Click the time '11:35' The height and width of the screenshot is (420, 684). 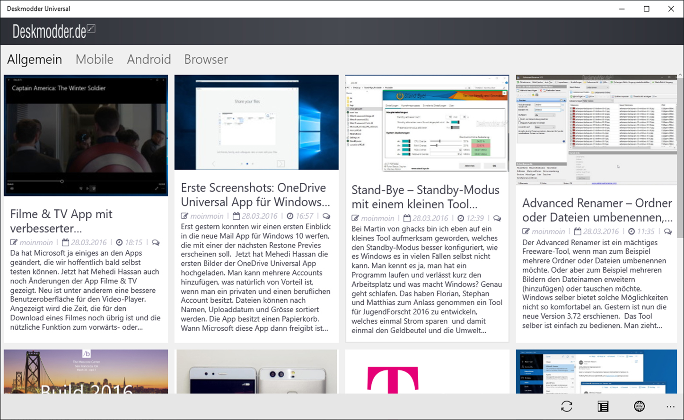[646, 231]
